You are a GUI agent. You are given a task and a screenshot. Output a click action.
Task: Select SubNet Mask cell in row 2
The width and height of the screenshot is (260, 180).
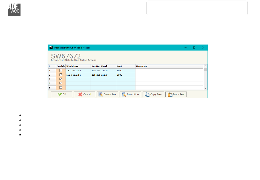[103, 75]
